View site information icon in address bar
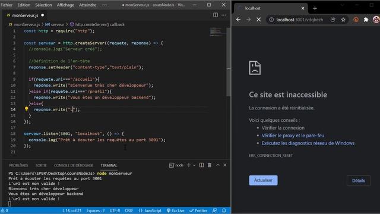Screen dimensions: 380x214 (271, 20)
